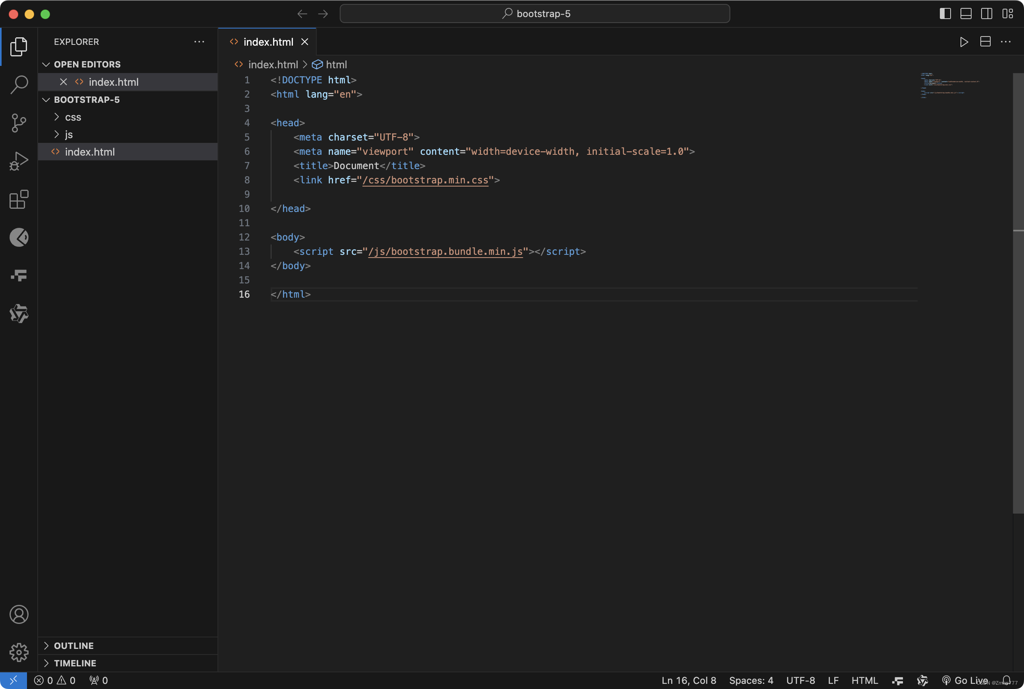Open the Source Control view
This screenshot has width=1024, height=689.
coord(18,123)
